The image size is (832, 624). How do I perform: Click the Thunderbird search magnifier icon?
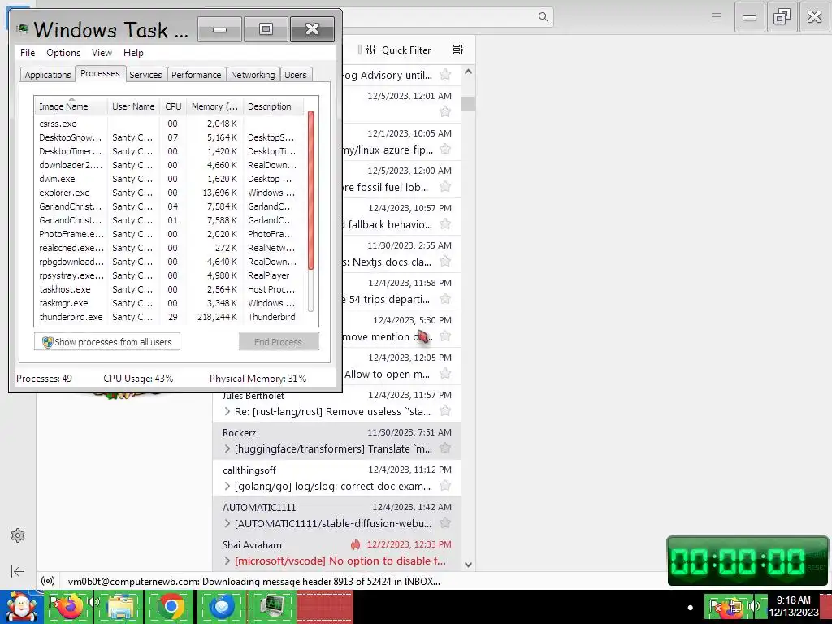coord(543,17)
